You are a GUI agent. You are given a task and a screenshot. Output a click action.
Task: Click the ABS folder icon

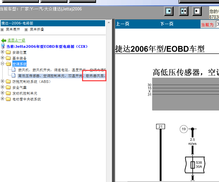[8, 81]
